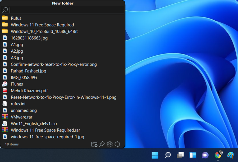Toggle the pin icon to keep window open
Viewport: 238px width, 162px height.
[x=102, y=144]
